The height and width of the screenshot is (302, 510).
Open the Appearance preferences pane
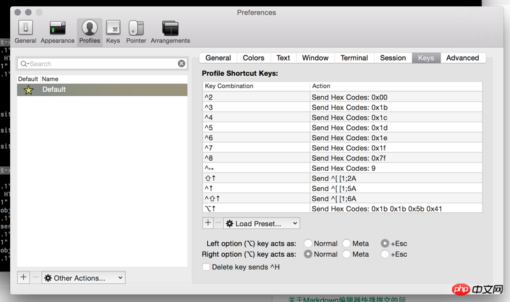click(57, 31)
